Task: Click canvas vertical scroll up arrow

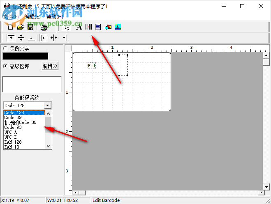Action: coord(266,55)
